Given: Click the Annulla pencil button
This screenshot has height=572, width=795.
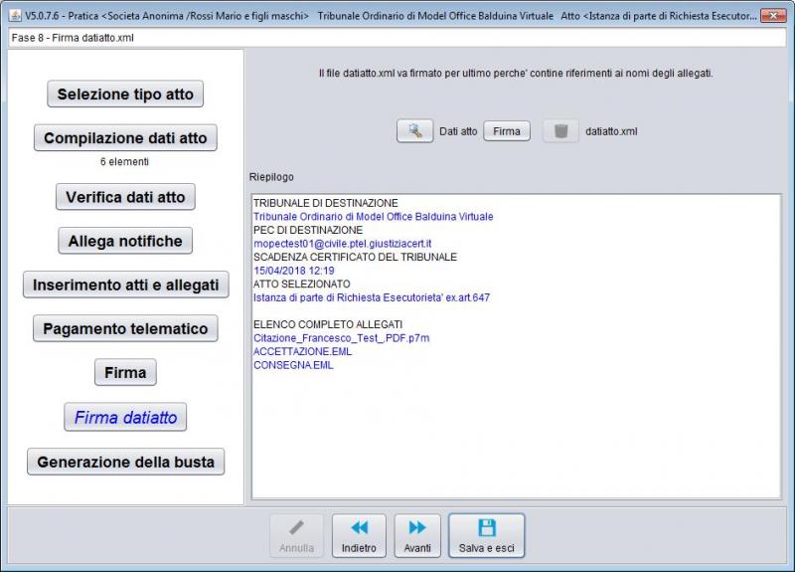Looking at the screenshot, I should [x=296, y=536].
